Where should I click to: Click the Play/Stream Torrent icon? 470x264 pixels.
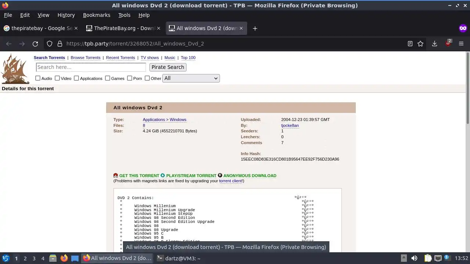163,176
